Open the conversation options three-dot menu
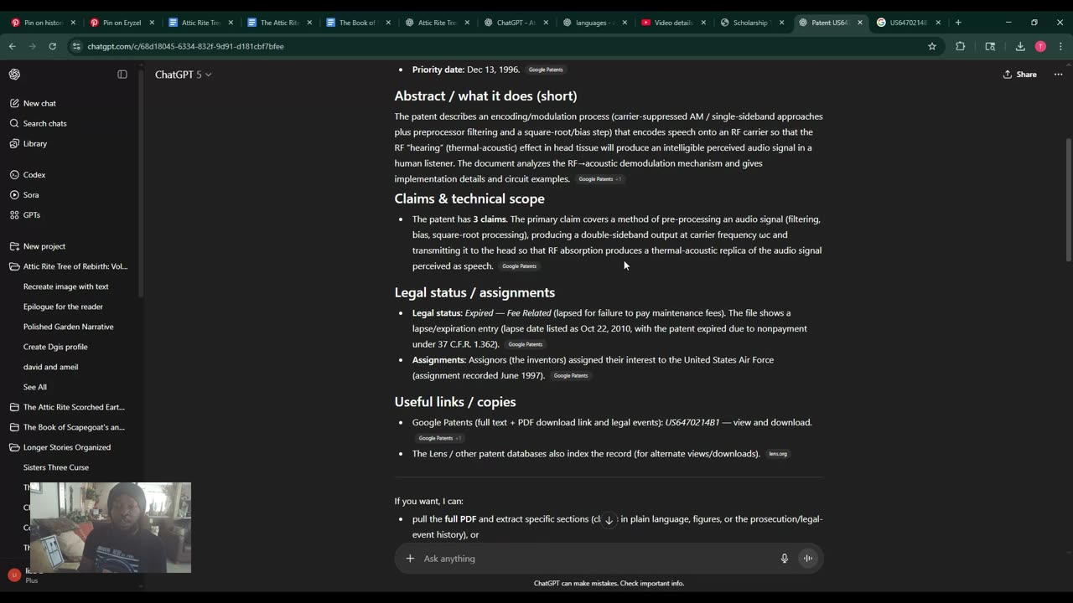The width and height of the screenshot is (1073, 603). [x=1058, y=75]
